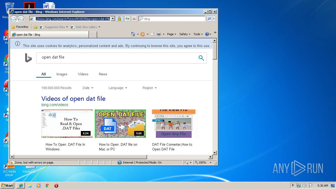Open media player icon on taskbar
Viewport: 336px width, 189px height.
pos(39,186)
